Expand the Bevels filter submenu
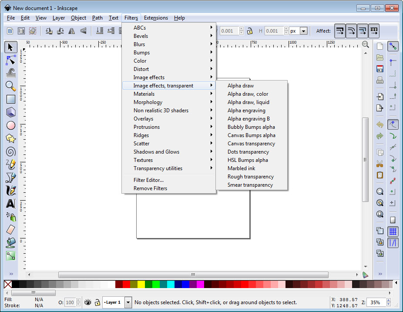The width and height of the screenshot is (403, 312). pyautogui.click(x=169, y=36)
